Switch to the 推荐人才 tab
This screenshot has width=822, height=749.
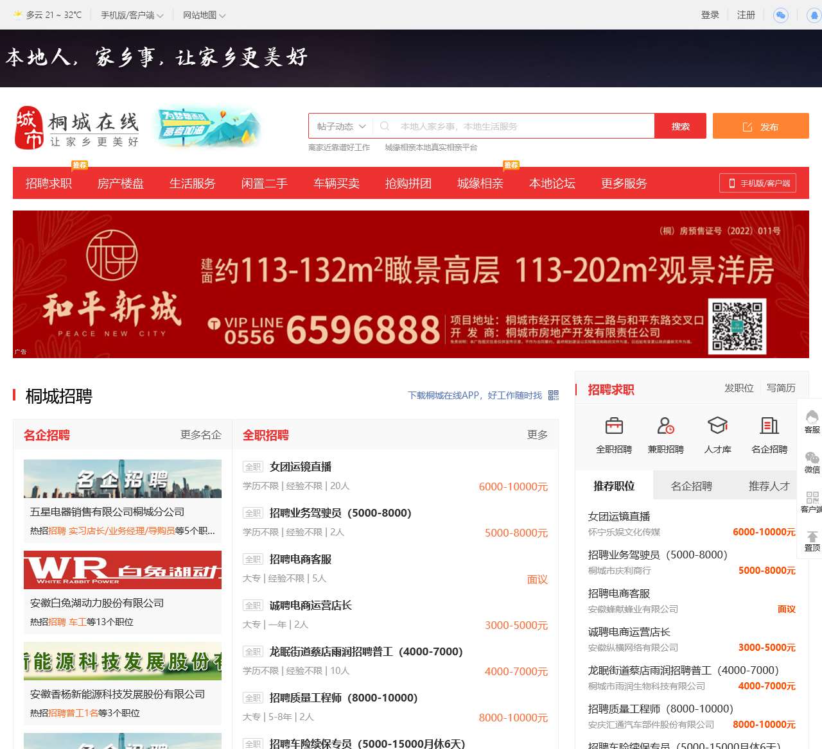pyautogui.click(x=768, y=486)
